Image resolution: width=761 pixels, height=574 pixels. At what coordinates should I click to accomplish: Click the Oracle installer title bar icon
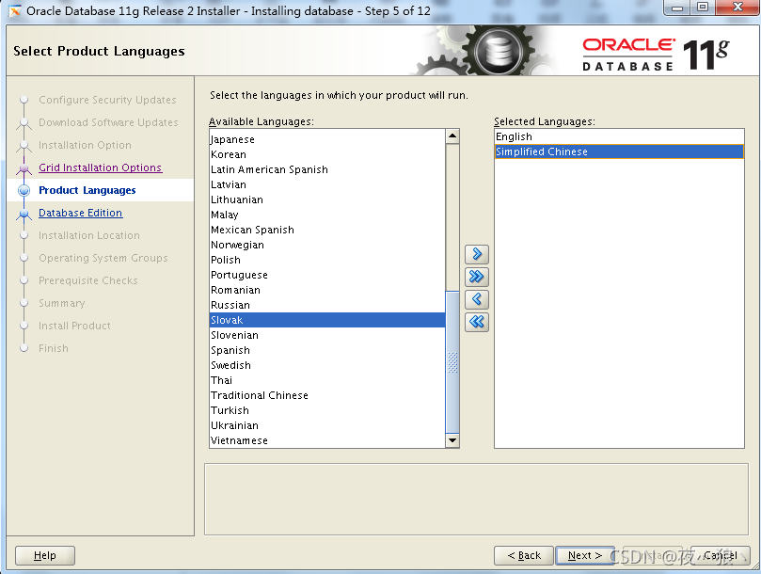click(15, 10)
